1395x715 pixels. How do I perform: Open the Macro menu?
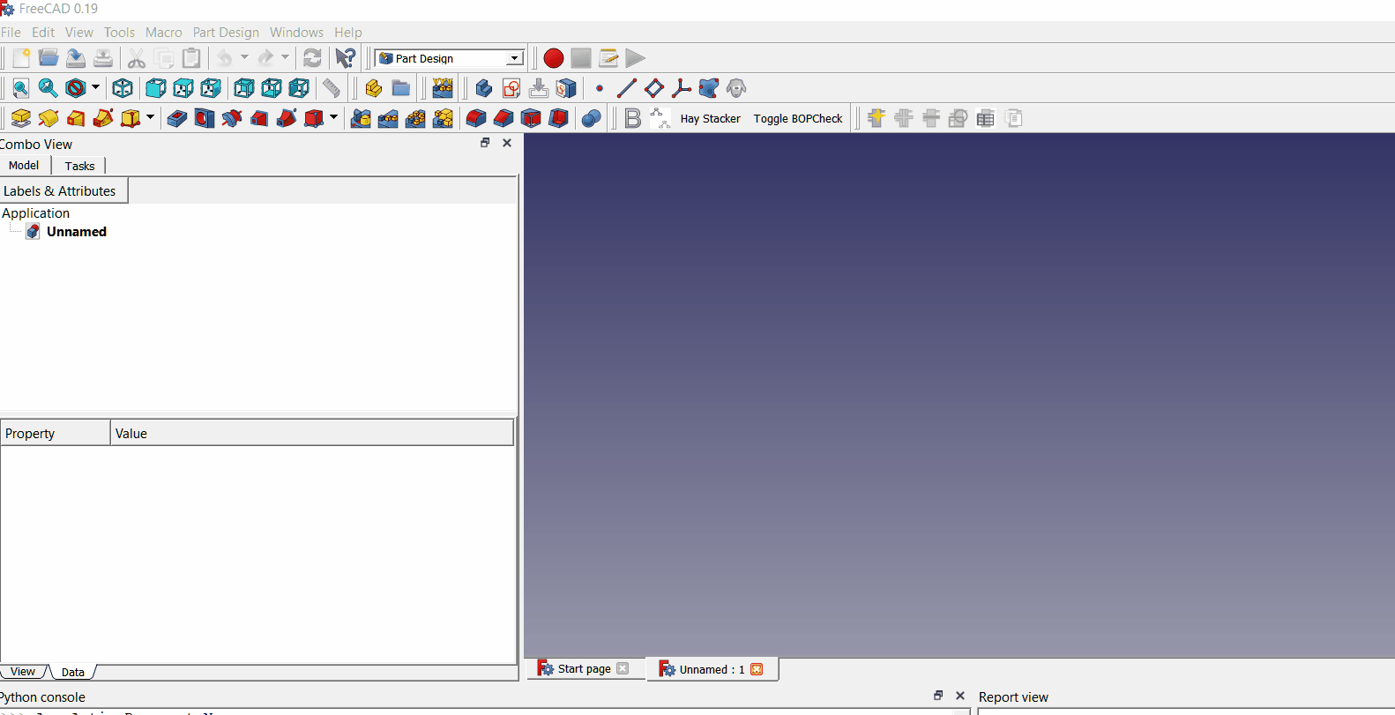coord(164,33)
